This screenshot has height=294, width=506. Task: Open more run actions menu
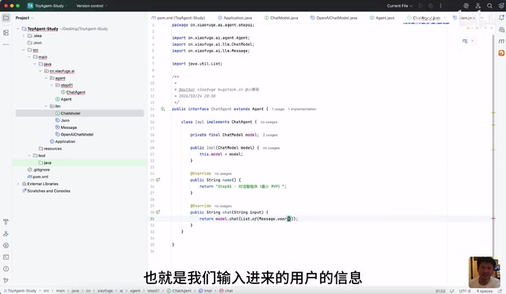click(441, 6)
